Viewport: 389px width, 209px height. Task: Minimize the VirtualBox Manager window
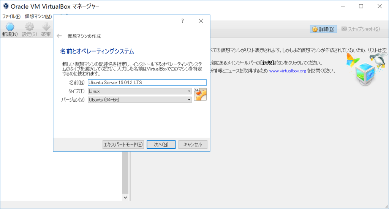[343, 6]
